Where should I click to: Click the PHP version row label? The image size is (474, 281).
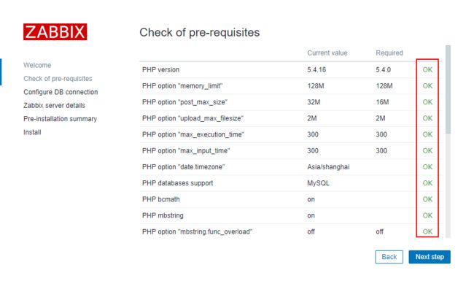click(x=160, y=69)
